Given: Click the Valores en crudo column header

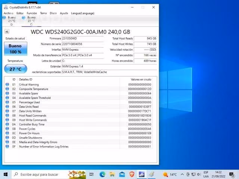Looking at the screenshot, I should 141,79.
